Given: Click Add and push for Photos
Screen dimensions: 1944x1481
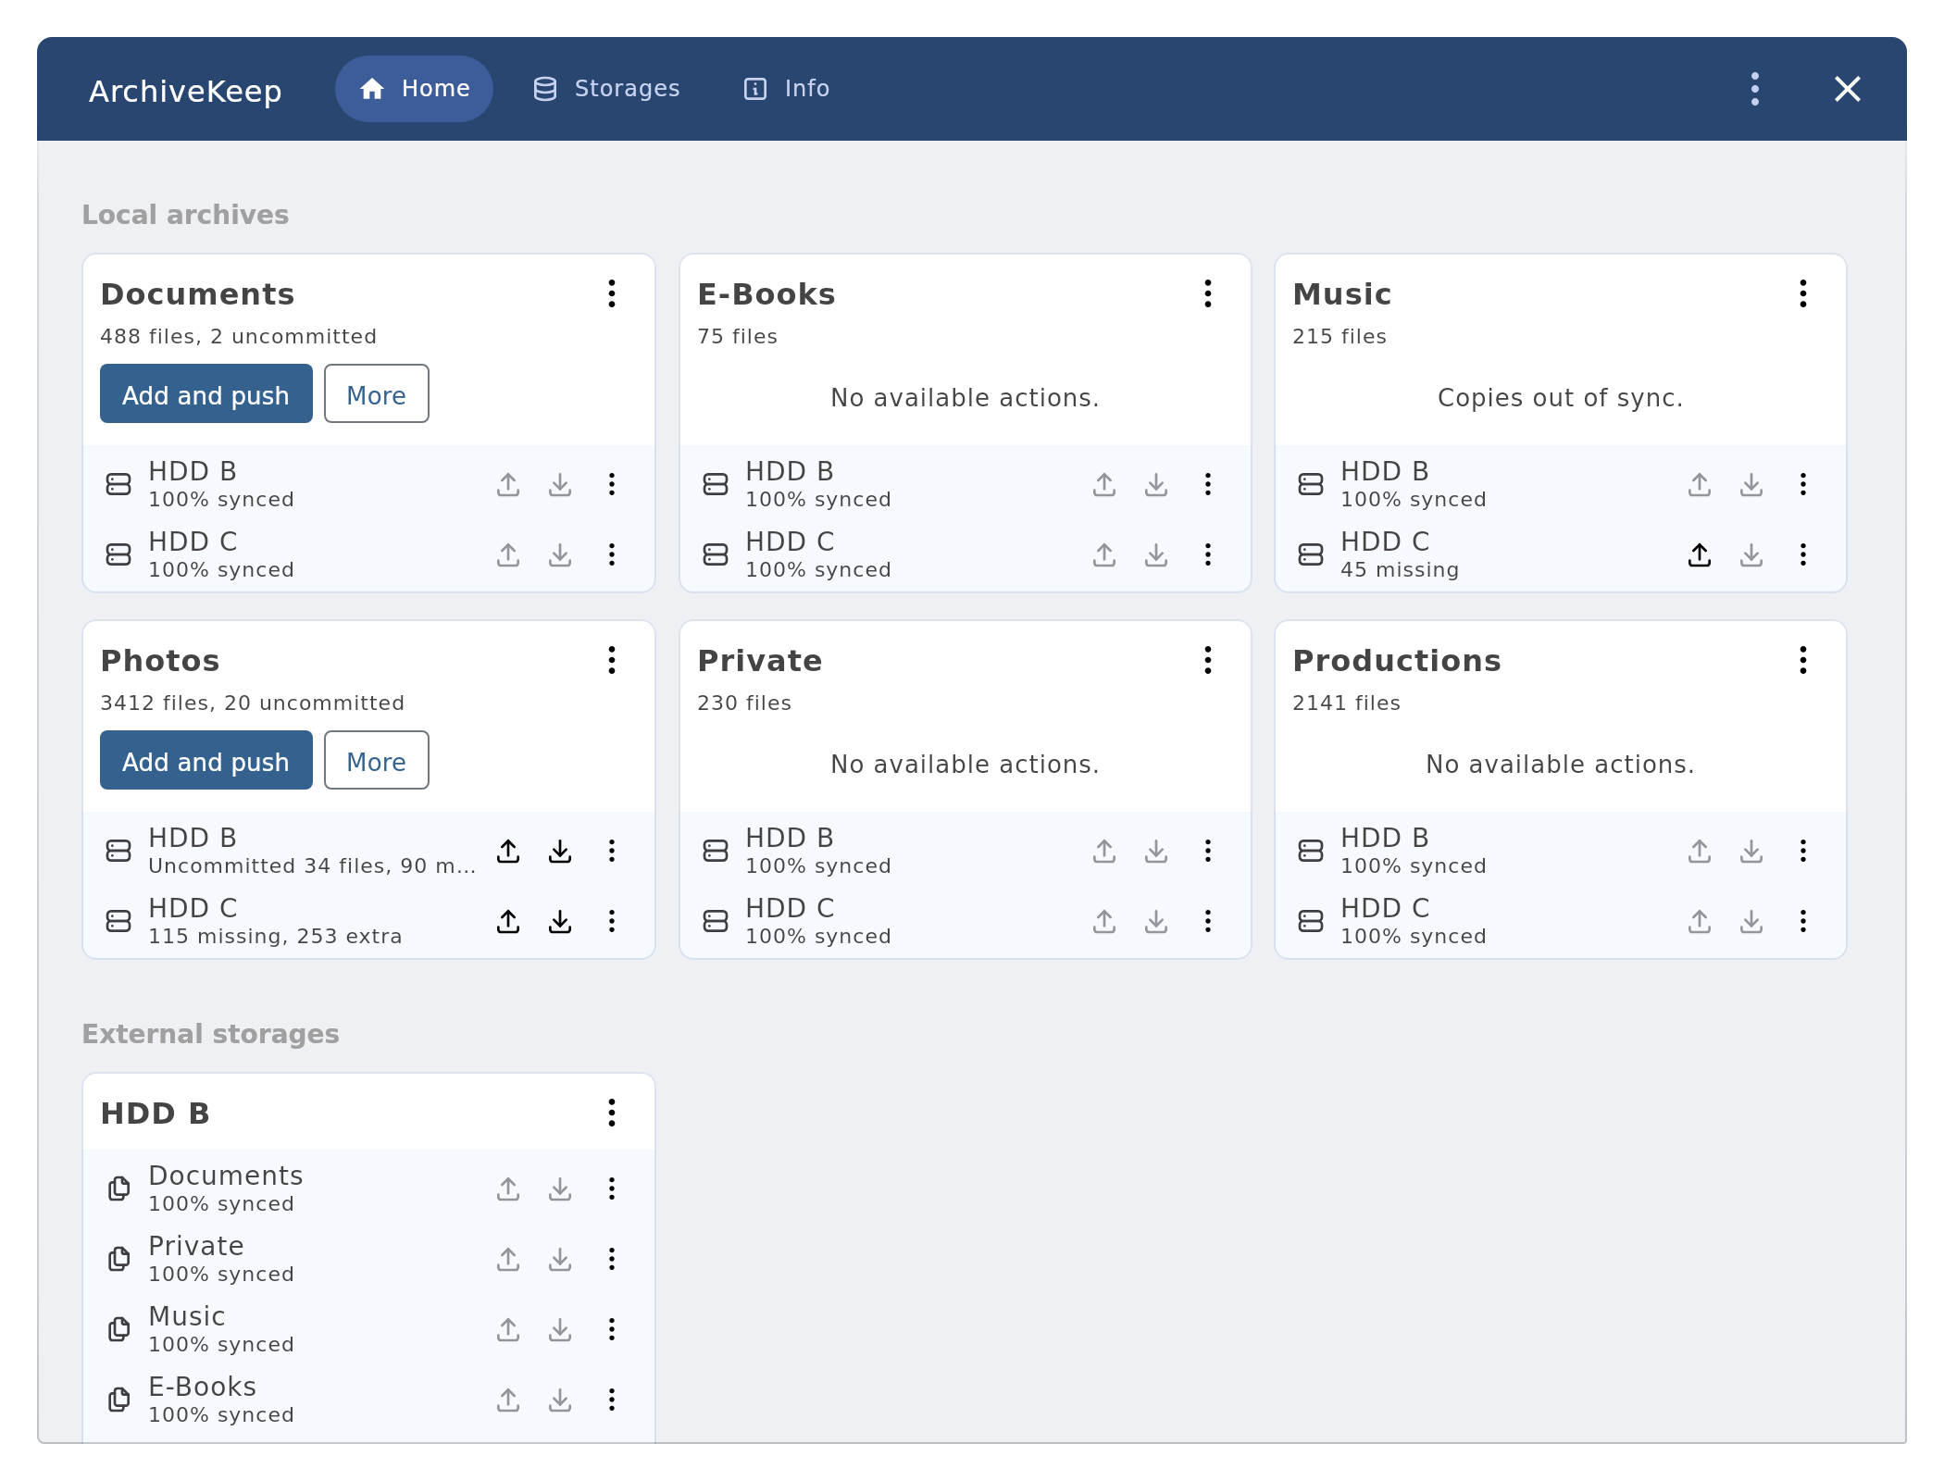Looking at the screenshot, I should (206, 760).
